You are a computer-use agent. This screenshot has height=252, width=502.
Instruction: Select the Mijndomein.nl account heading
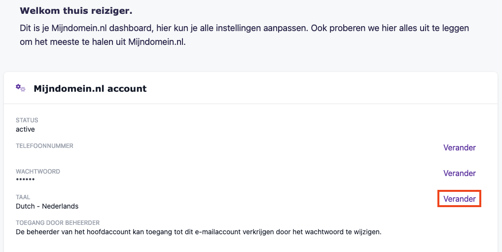[90, 89]
